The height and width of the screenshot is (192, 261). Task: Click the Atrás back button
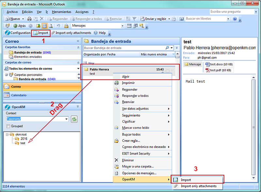click(x=20, y=26)
